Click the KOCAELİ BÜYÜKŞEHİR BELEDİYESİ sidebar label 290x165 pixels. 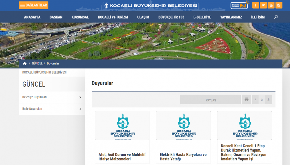(44, 73)
